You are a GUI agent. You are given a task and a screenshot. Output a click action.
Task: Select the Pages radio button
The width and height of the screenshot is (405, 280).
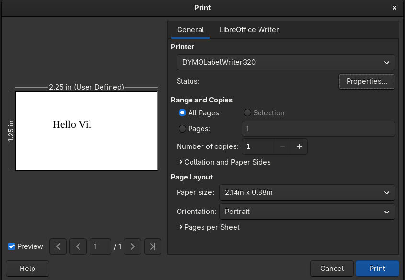tap(182, 129)
